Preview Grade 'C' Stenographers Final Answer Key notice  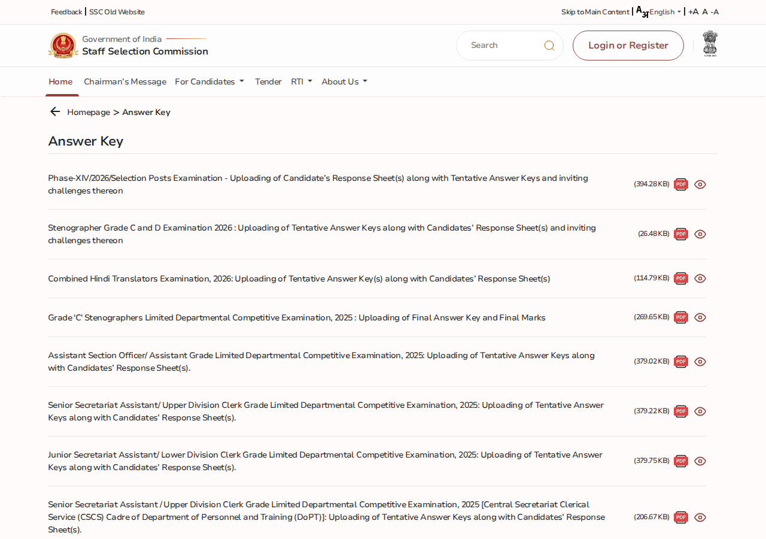tap(700, 317)
